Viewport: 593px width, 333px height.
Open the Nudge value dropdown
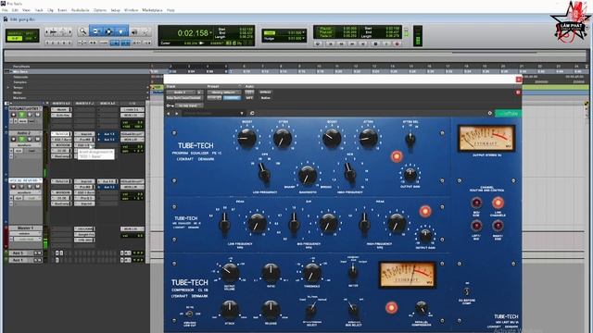(303, 38)
